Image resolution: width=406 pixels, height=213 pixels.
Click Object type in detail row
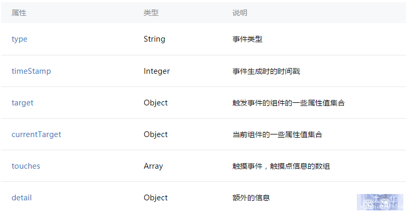click(x=155, y=198)
